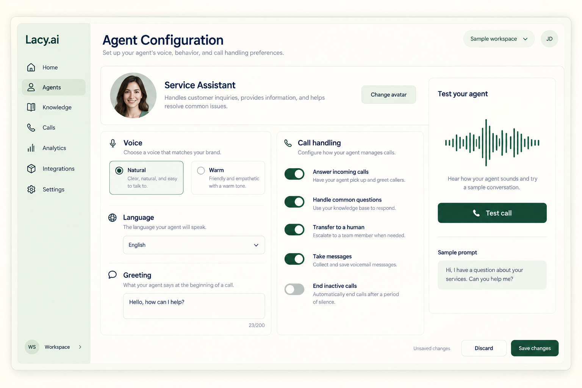Image resolution: width=582 pixels, height=388 pixels.
Task: Disable the Take messages toggle
Action: (x=294, y=259)
